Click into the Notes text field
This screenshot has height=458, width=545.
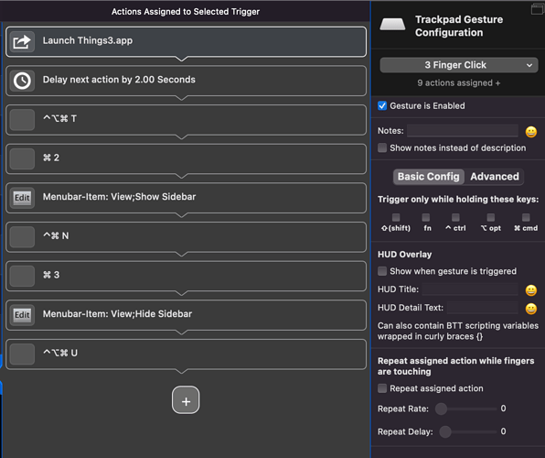(x=463, y=131)
